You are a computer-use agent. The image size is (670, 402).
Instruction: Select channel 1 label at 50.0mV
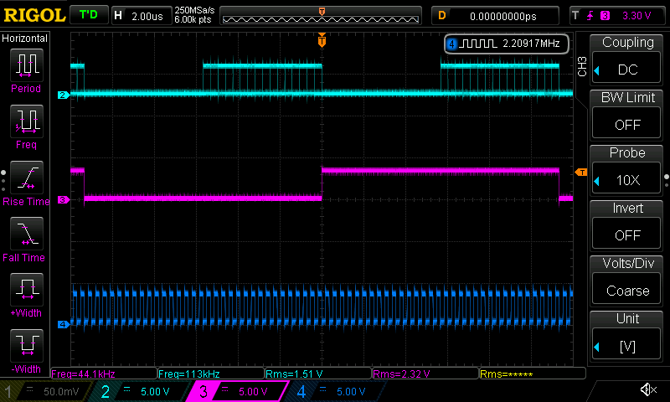click(45, 391)
